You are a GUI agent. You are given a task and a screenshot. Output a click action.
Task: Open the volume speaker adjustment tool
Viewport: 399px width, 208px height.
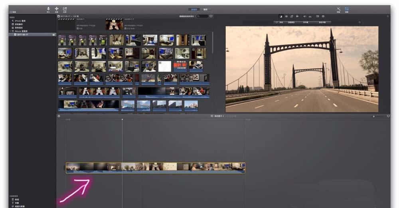click(304, 16)
